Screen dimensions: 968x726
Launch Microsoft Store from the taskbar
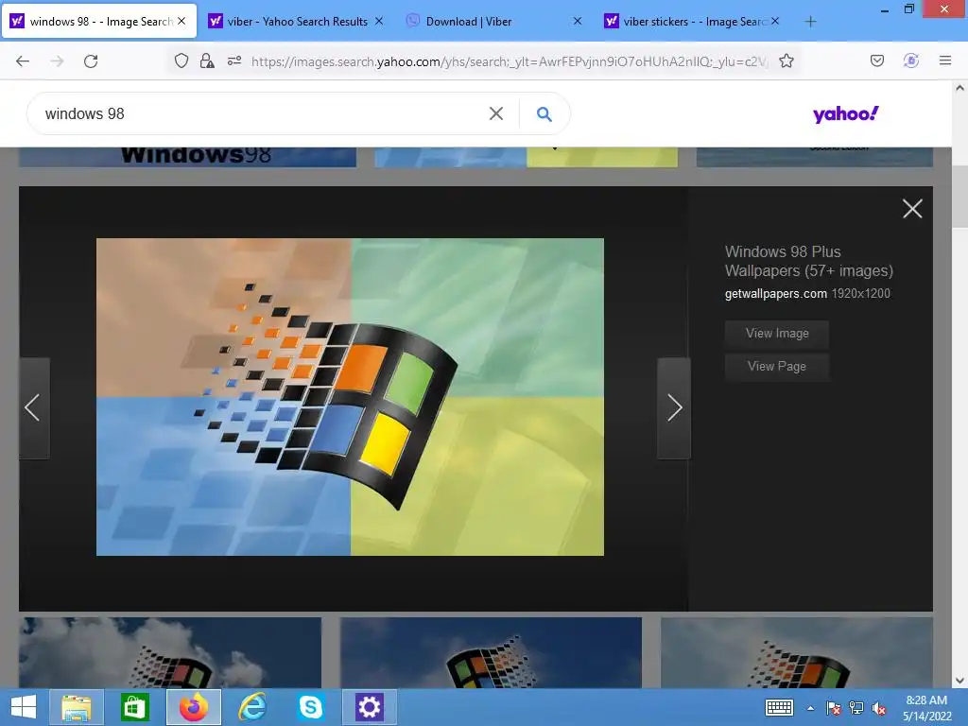134,707
